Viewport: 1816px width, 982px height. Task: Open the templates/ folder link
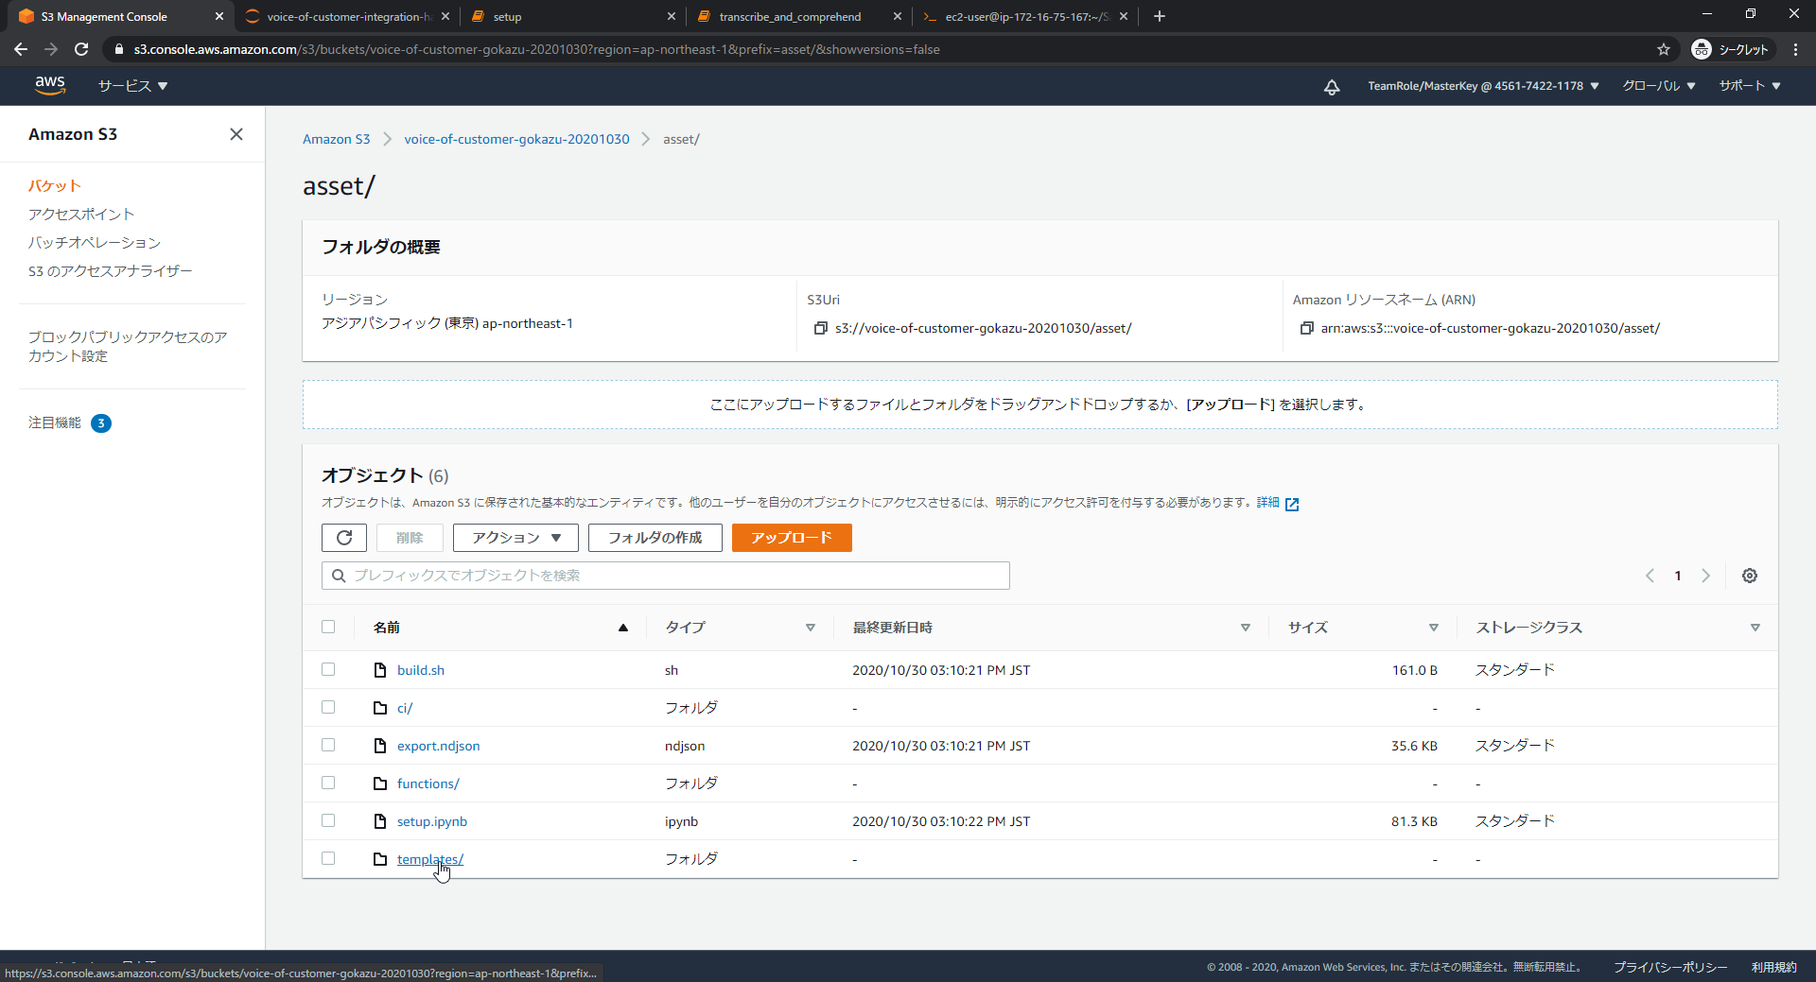[x=430, y=859]
